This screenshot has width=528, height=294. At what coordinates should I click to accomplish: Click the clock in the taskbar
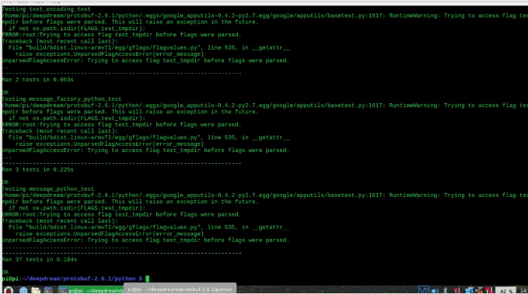tap(523, 291)
